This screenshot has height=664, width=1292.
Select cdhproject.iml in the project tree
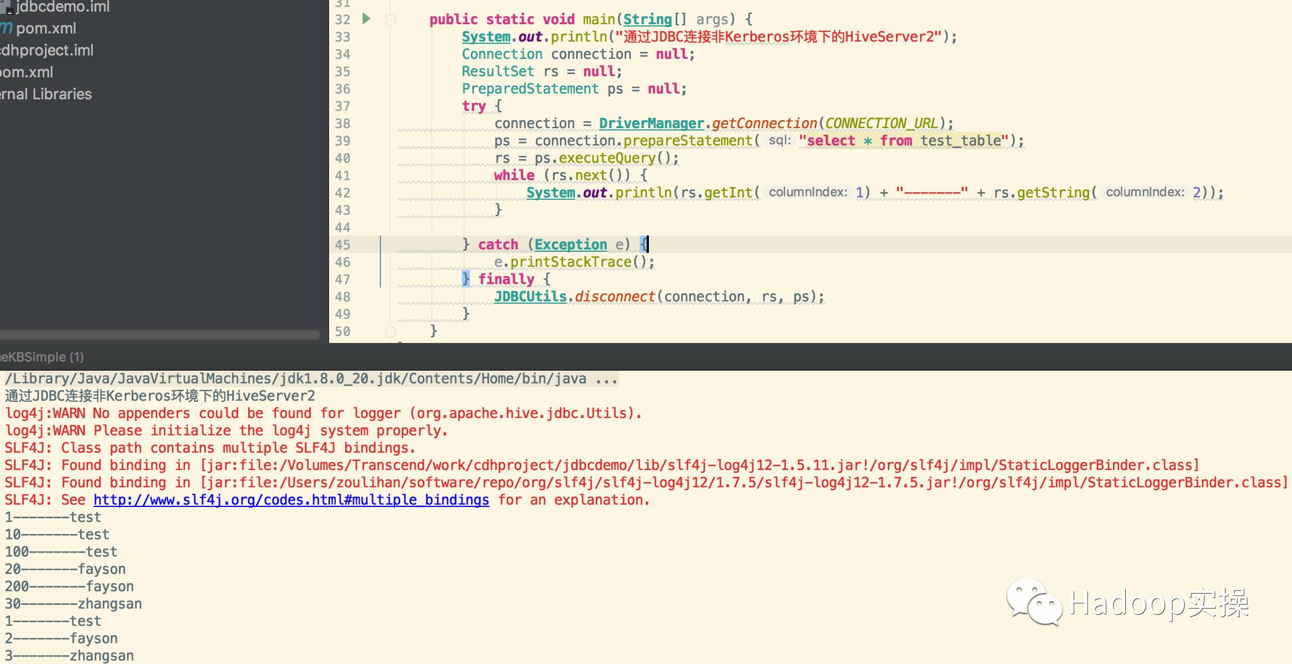point(46,50)
